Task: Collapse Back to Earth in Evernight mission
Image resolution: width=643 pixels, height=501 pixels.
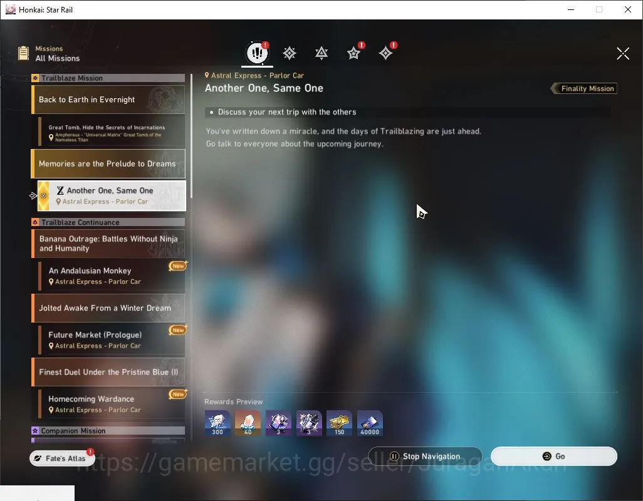Action: (108, 100)
